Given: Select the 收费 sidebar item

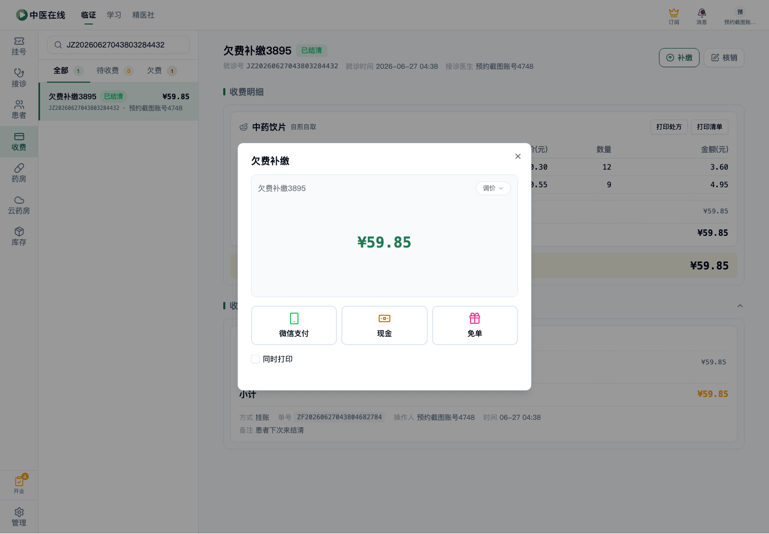Looking at the screenshot, I should [19, 141].
